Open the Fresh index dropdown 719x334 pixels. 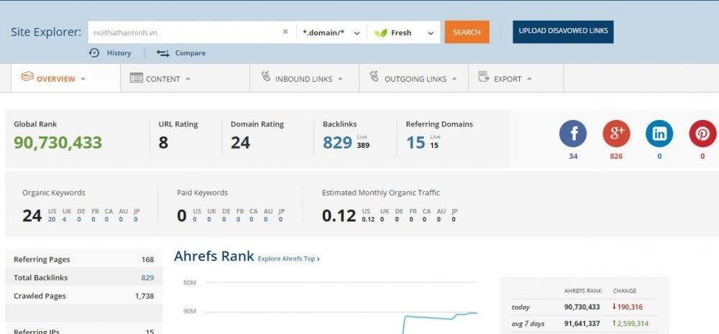tap(404, 32)
